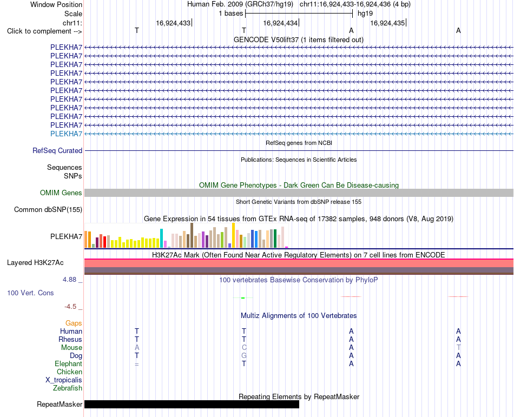Select the Mouse alignment row label

pos(71,348)
